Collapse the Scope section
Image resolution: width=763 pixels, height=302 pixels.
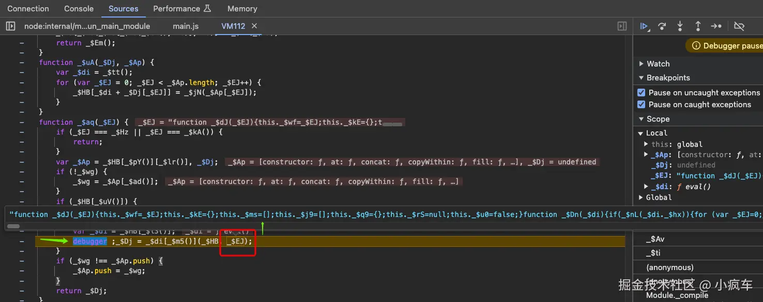coord(642,119)
